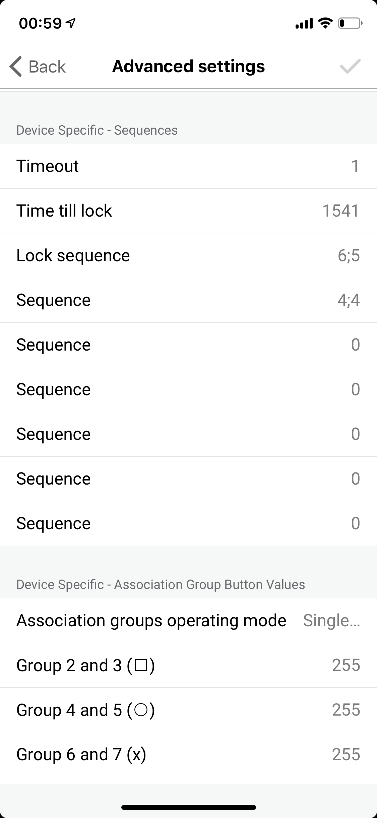Edit the Lock sequence value 6;5

coord(349,256)
